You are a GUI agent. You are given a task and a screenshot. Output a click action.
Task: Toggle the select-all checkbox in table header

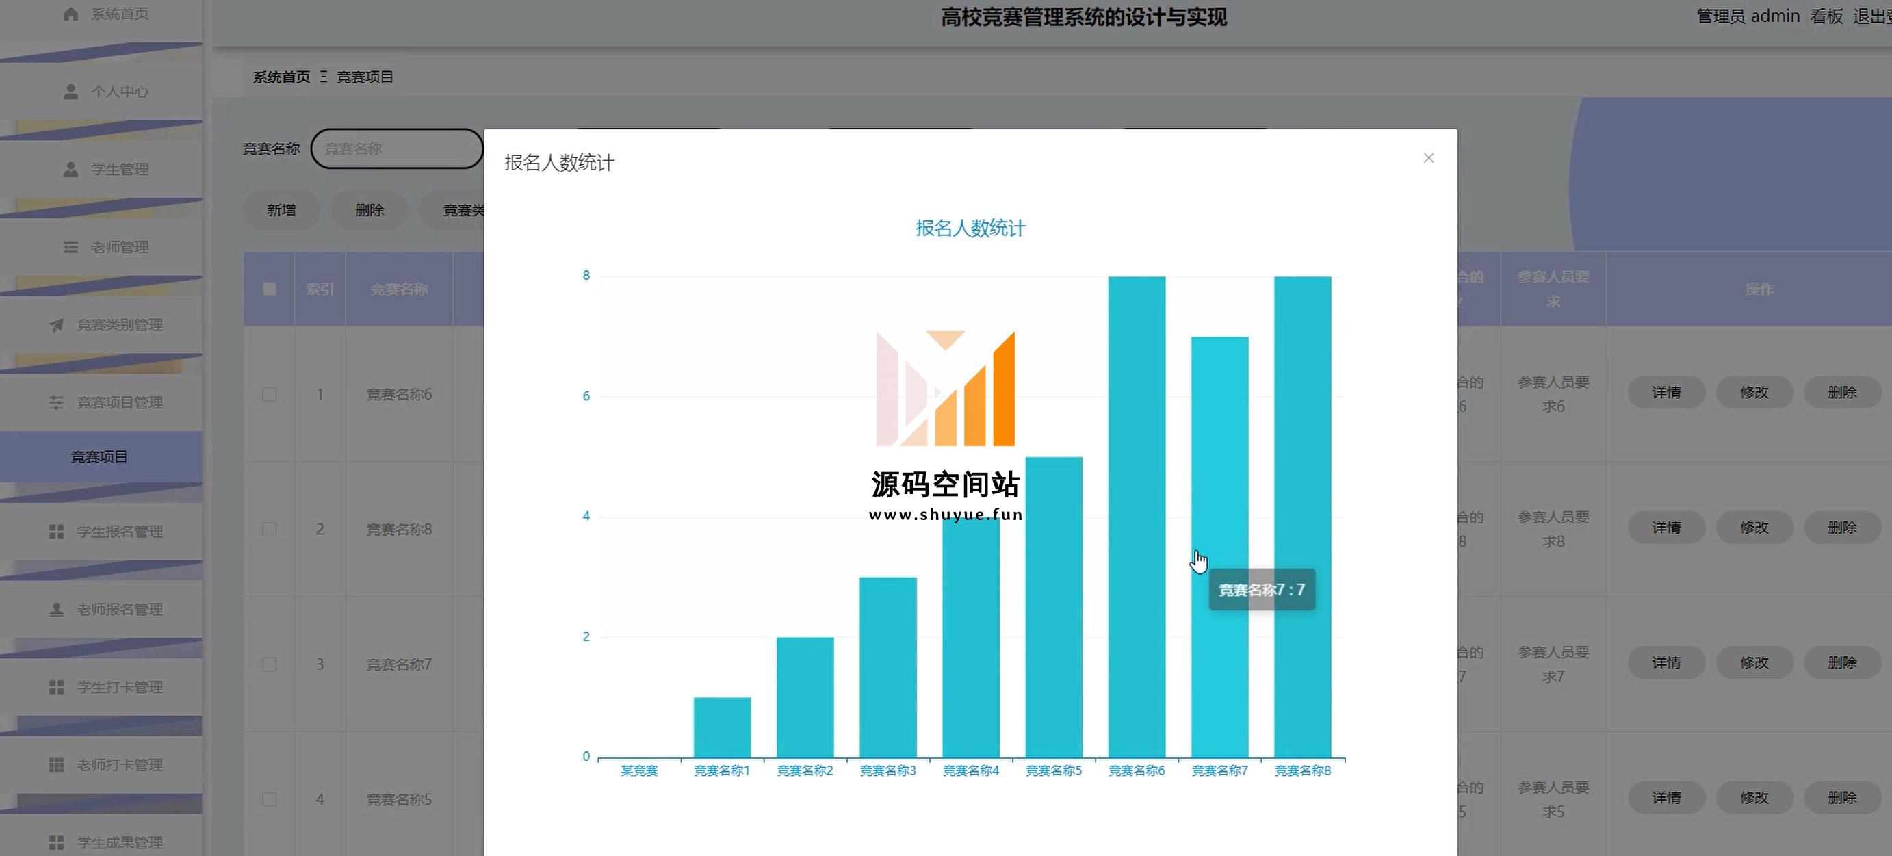click(270, 289)
